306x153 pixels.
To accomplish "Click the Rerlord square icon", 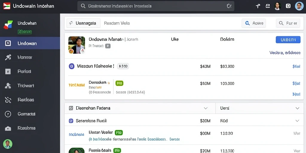I will coord(8,71).
